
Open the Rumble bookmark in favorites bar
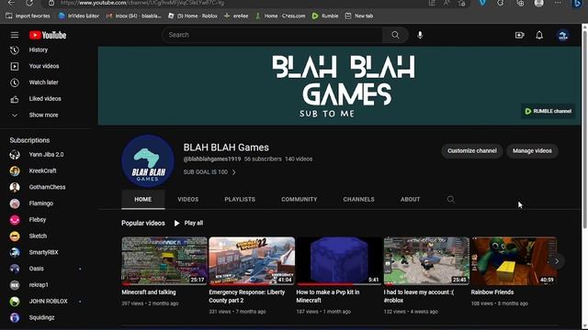325,16
